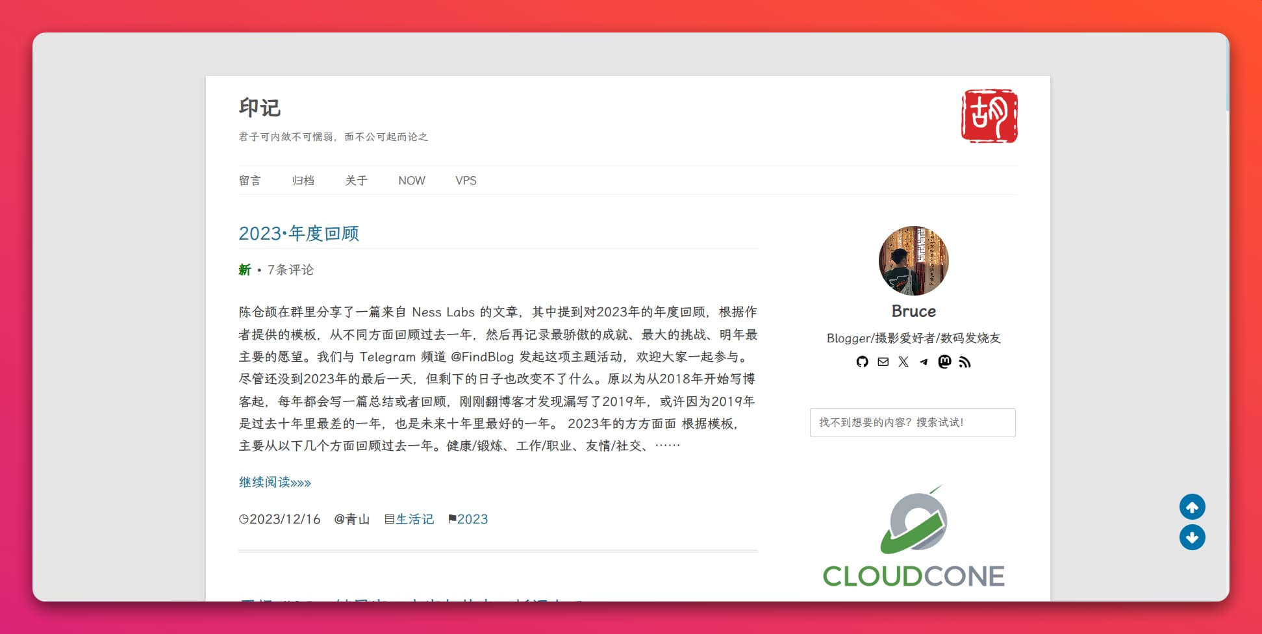
Task: Open the Telegram icon
Action: 924,362
